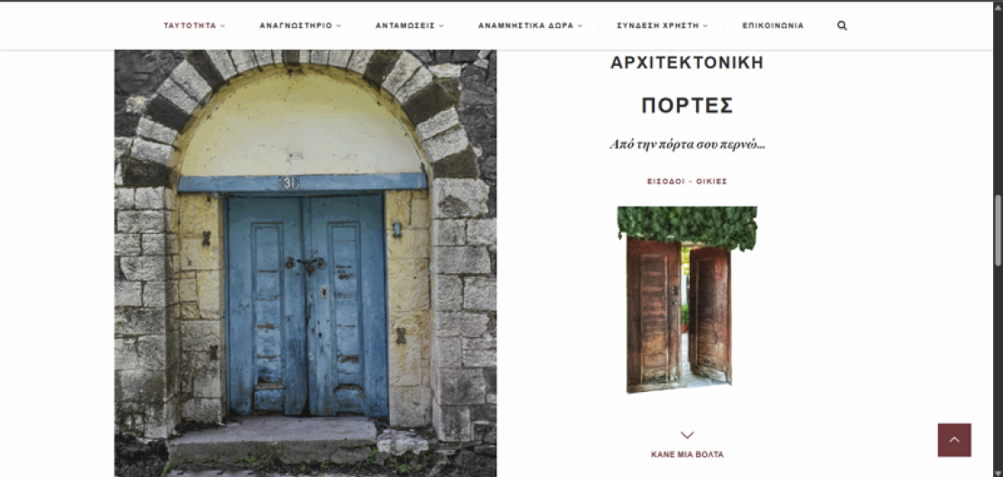This screenshot has height=477, width=1003.
Task: Open the ΣΥΝΔΕΣΗ ΧΡΗΣΤΗ menu item
Action: (x=657, y=25)
